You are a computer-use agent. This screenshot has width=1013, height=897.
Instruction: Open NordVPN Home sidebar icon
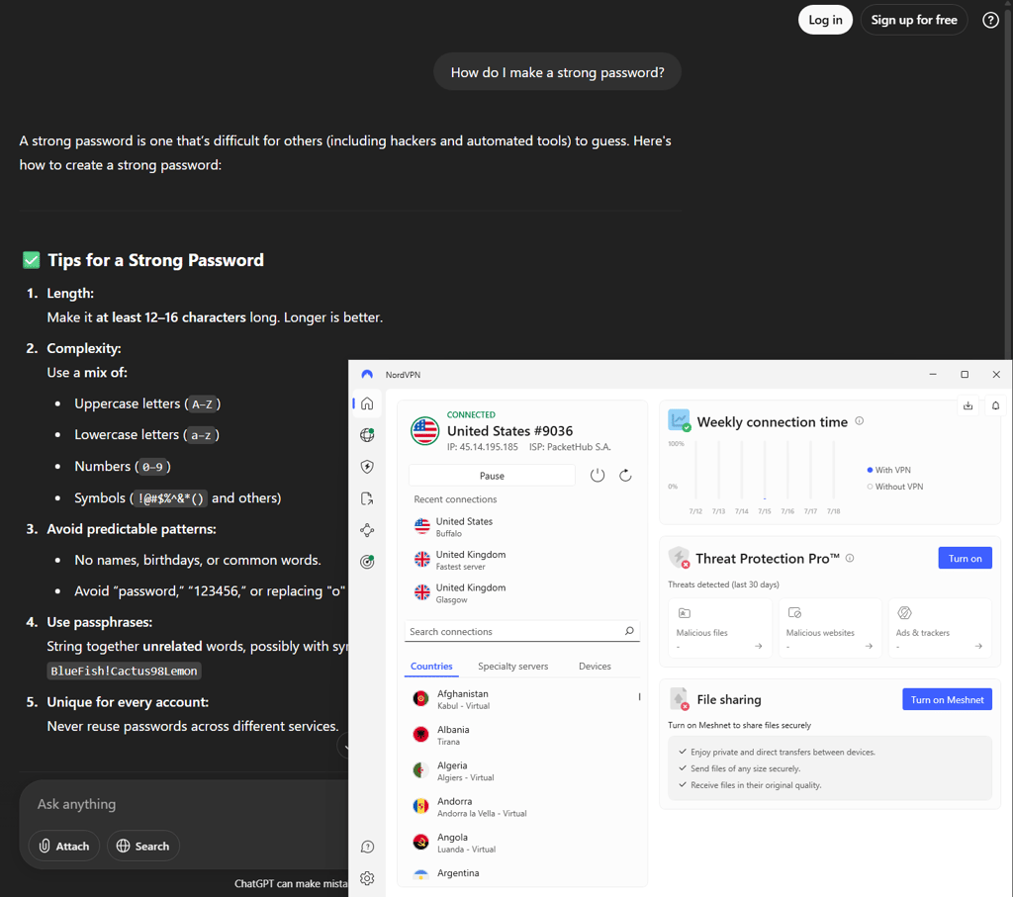pyautogui.click(x=367, y=404)
